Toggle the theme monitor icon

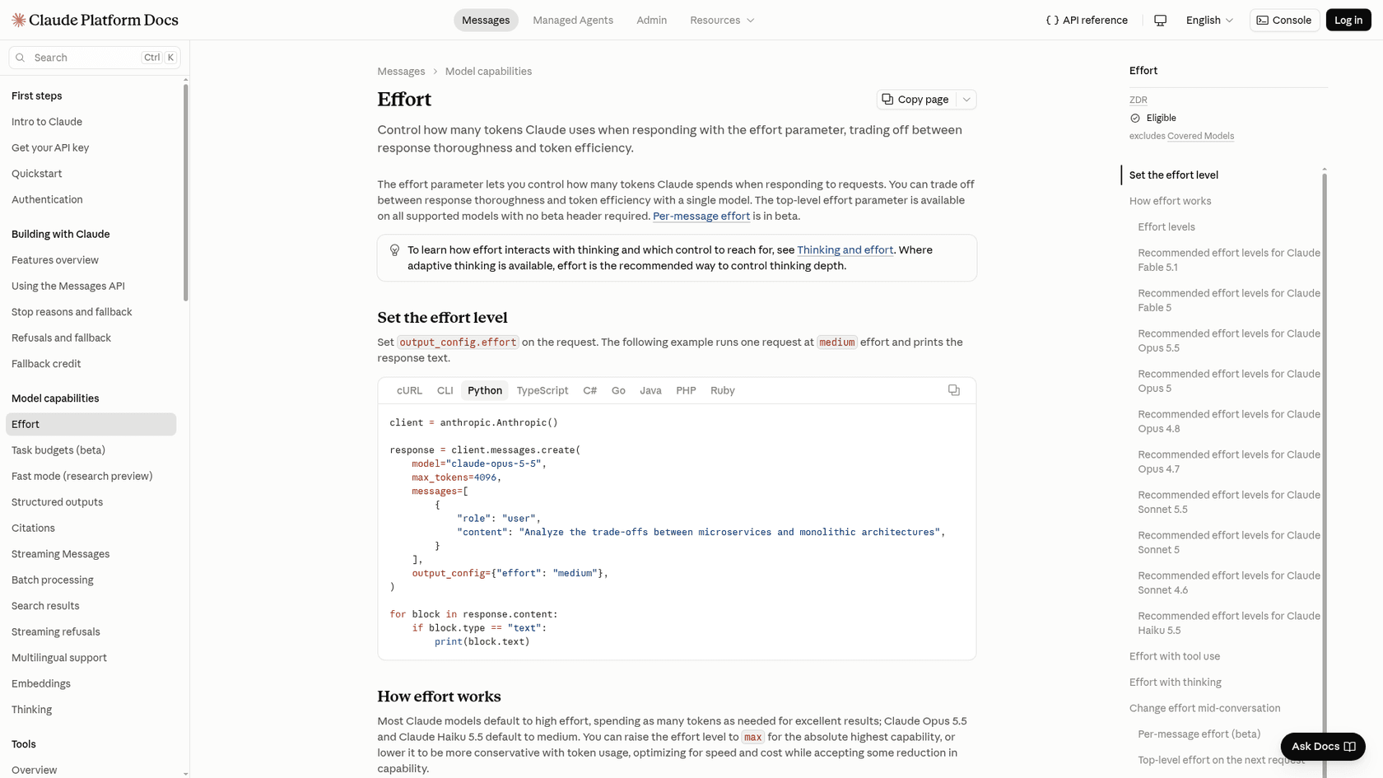tap(1160, 20)
